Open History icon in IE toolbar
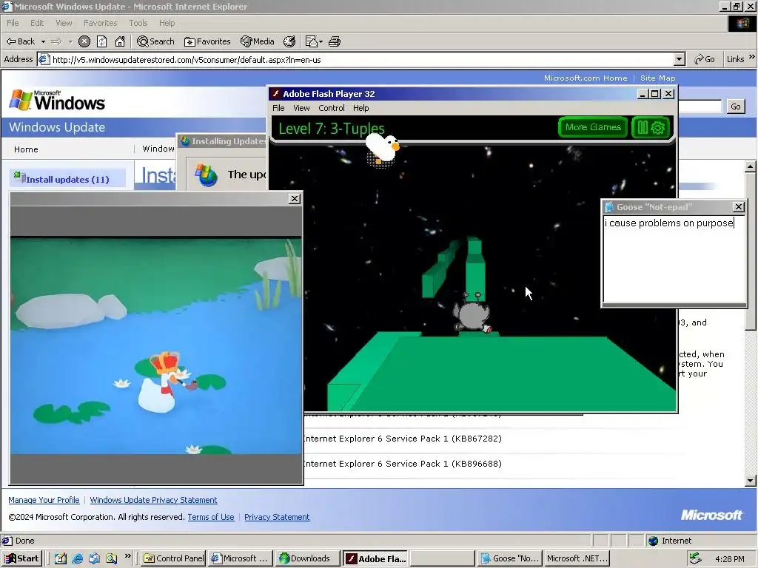758x568 pixels. 289,41
